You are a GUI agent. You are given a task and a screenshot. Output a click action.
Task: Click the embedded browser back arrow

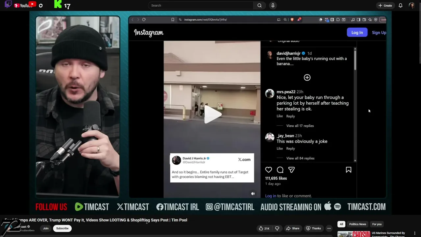pos(133,19)
